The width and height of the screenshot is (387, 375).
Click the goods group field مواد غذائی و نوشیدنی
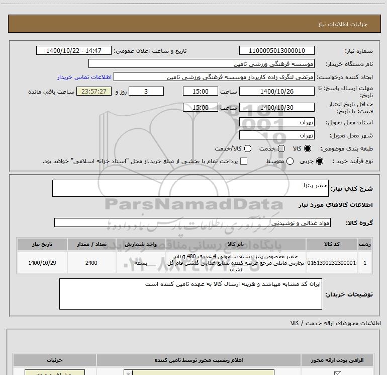click(192, 222)
